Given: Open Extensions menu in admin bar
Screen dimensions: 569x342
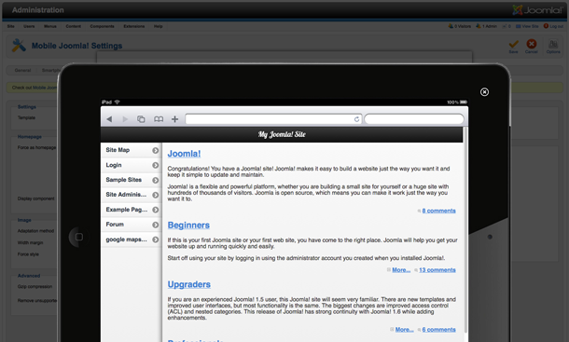Looking at the screenshot, I should [x=134, y=26].
